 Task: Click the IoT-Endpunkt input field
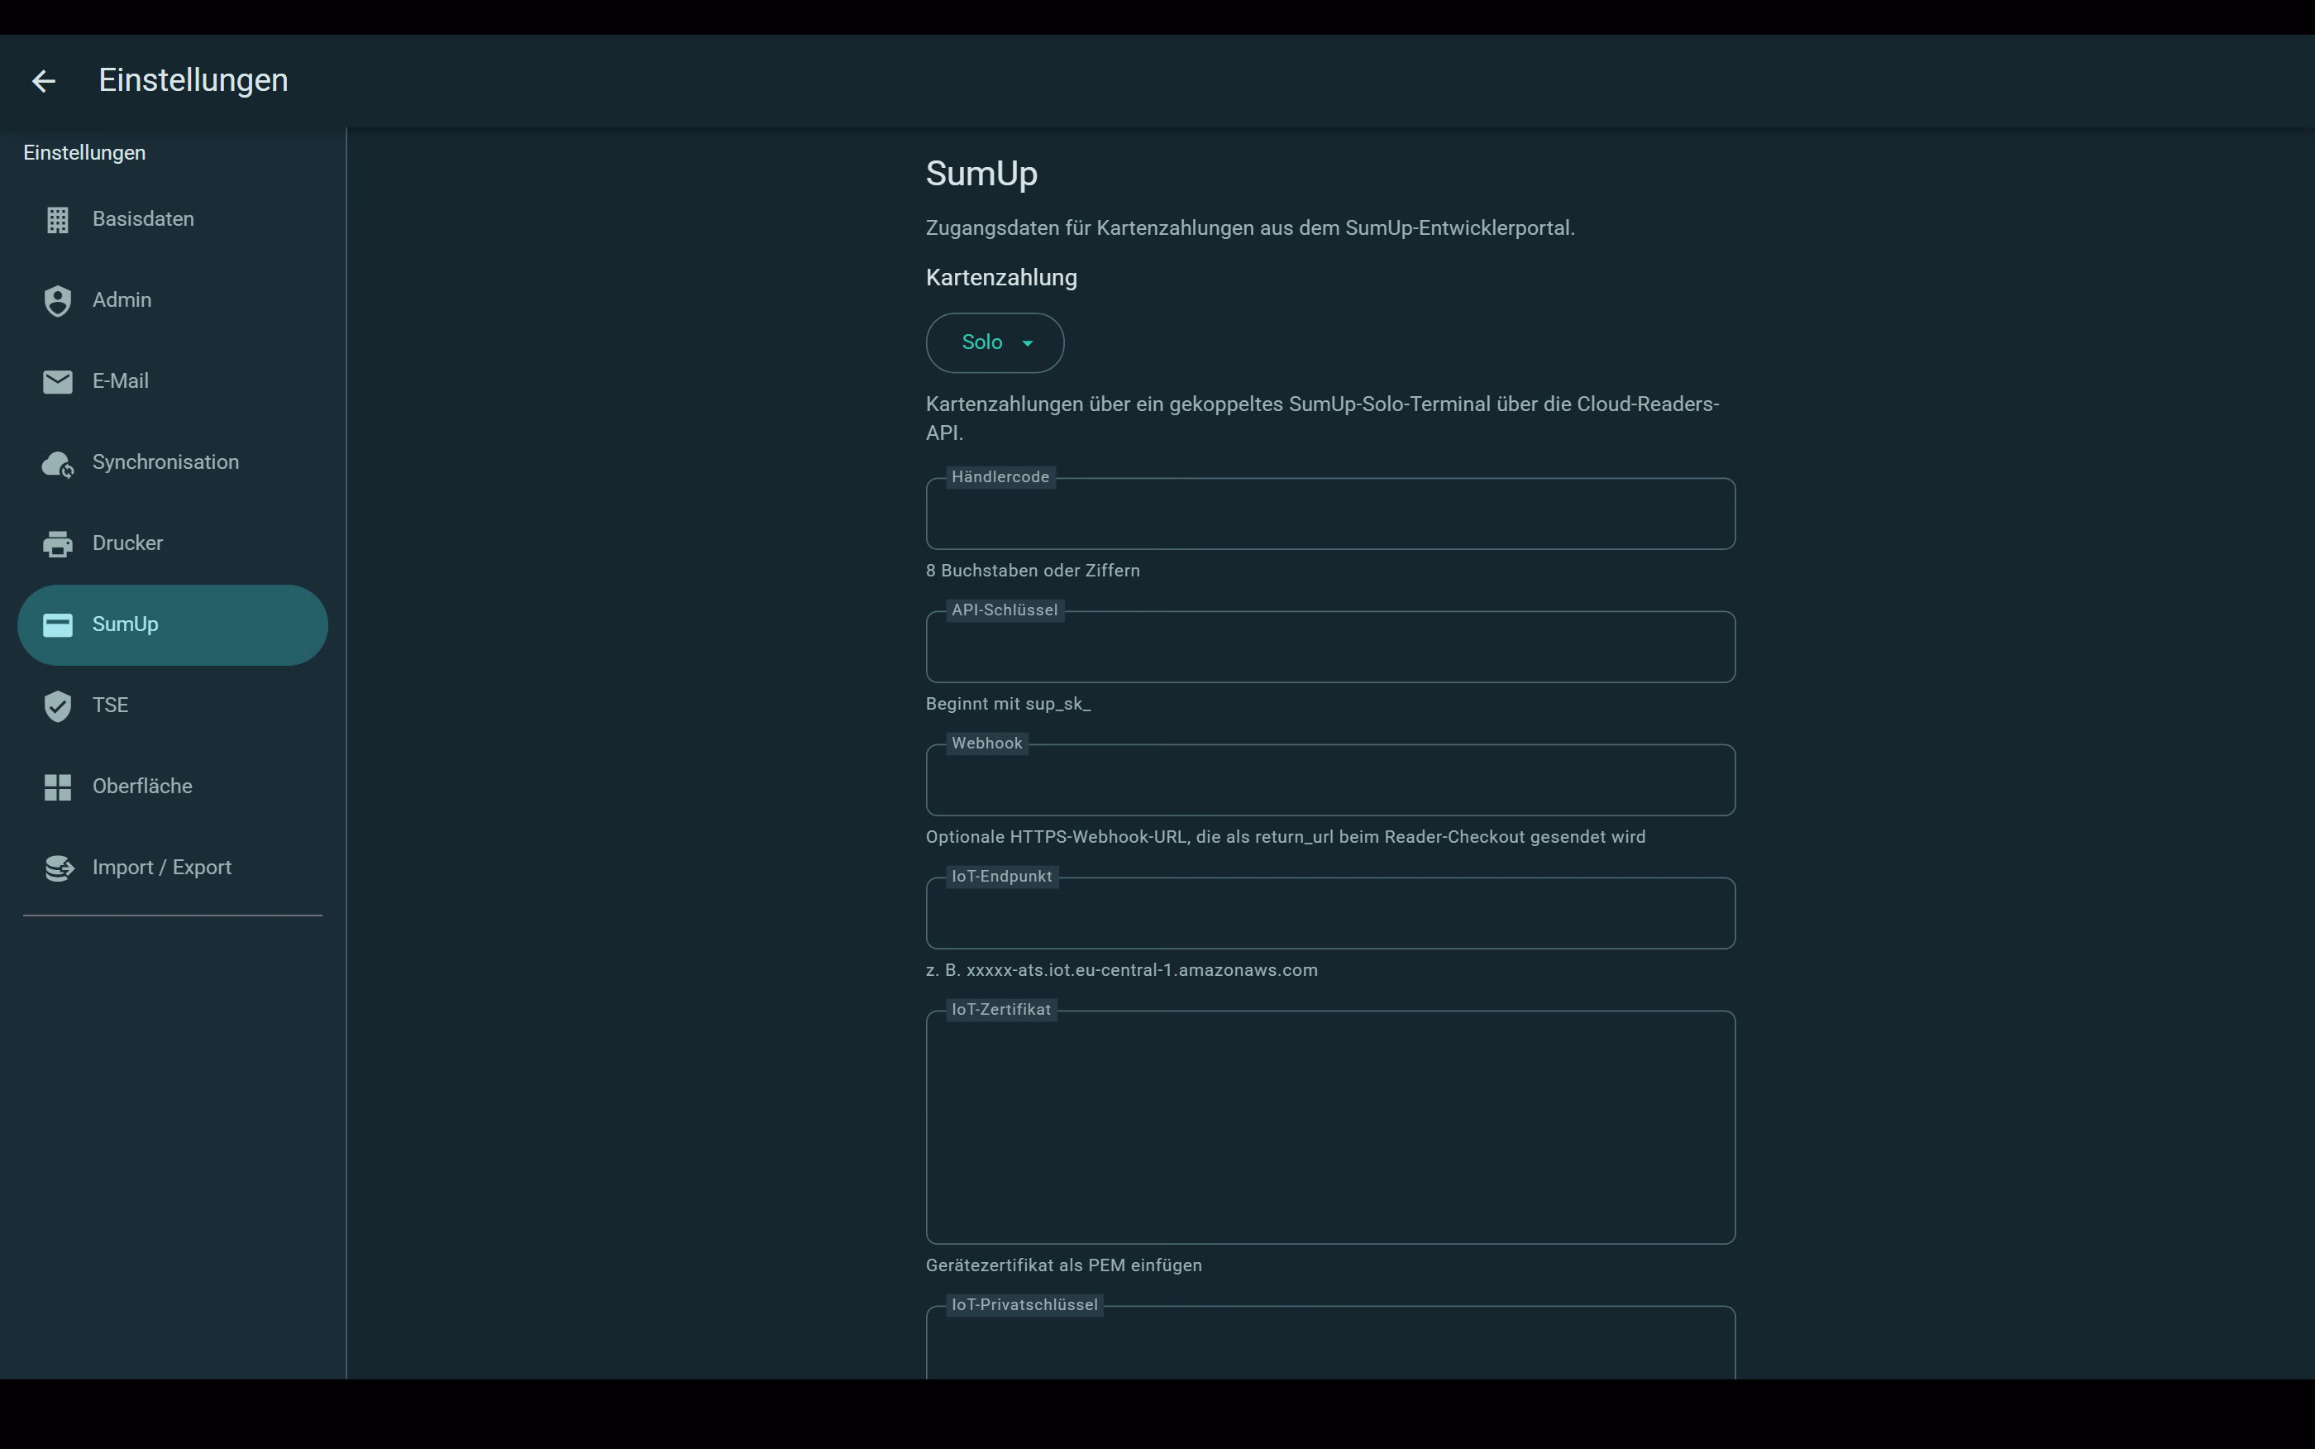tap(1330, 914)
